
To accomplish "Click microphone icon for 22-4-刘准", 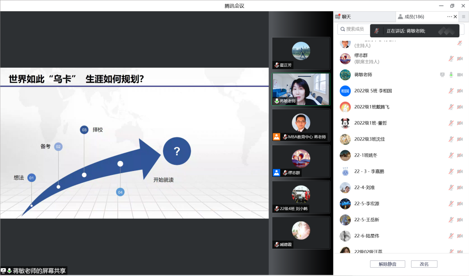I will (x=451, y=187).
